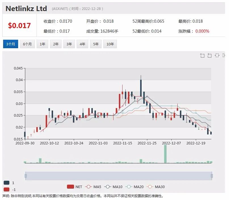Click the 最低价：0.017 value
This screenshot has width=229, height=200.
[56, 31]
